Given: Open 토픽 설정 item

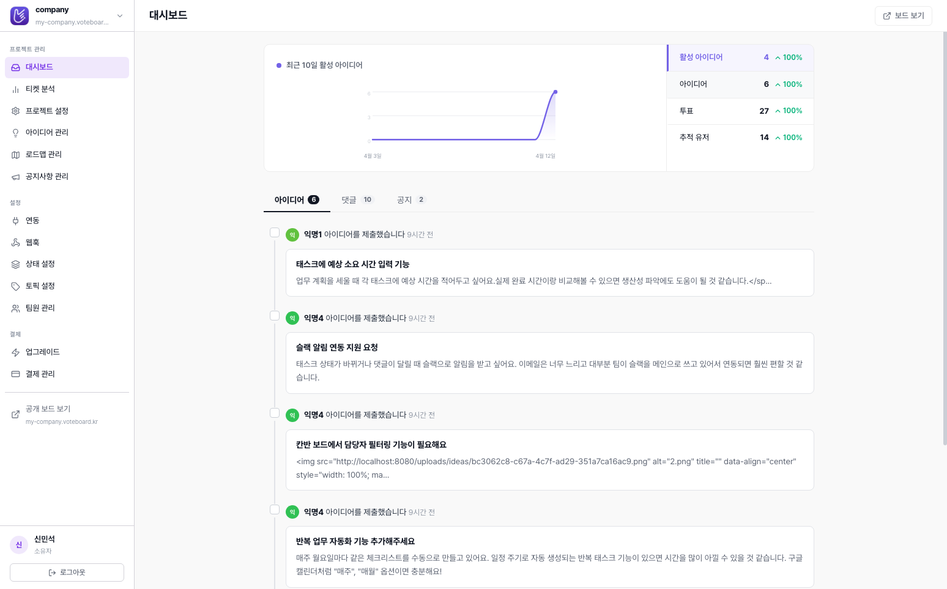Looking at the screenshot, I should pyautogui.click(x=67, y=286).
